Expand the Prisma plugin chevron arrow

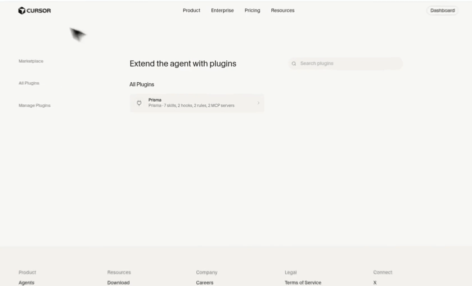pyautogui.click(x=258, y=103)
